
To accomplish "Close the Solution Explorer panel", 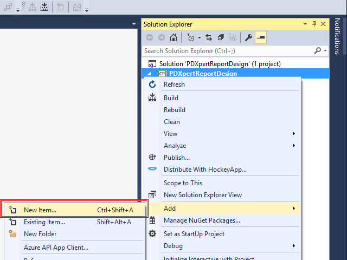I will coord(323,24).
